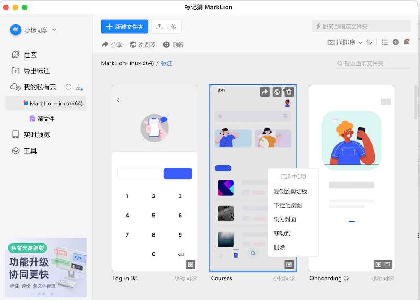Viewport: 420px width, 300px height.
Task: Click the comment icon on Onboarding 02
Action: [387, 264]
